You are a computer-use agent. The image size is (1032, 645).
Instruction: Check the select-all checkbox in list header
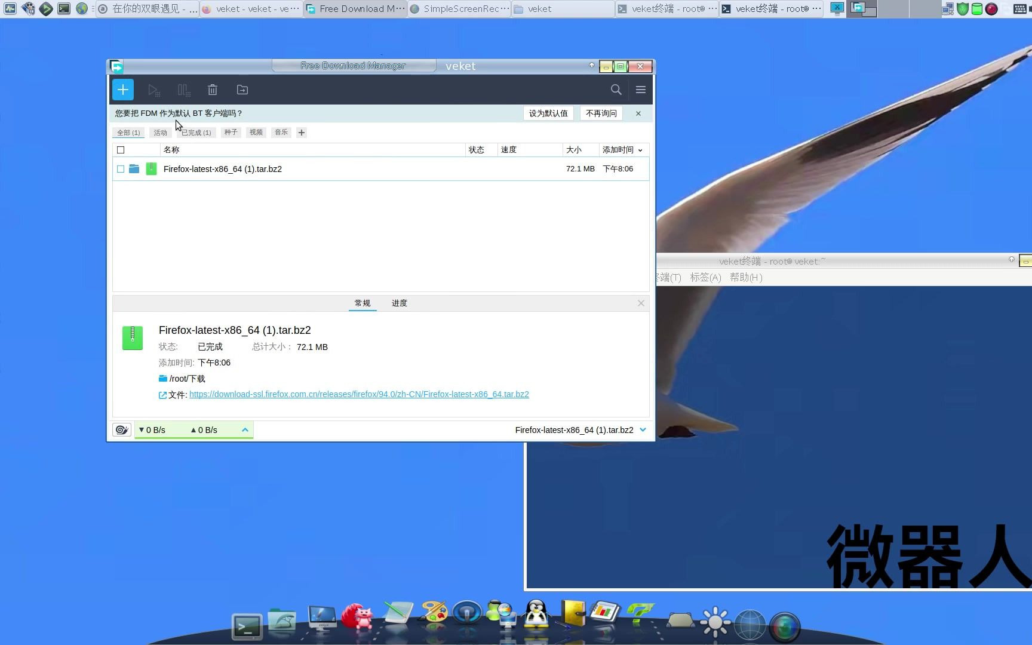[x=121, y=150]
